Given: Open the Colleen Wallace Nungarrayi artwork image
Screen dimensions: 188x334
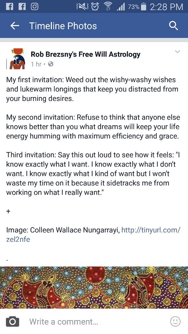Looking at the screenshot, I should pos(94,287).
